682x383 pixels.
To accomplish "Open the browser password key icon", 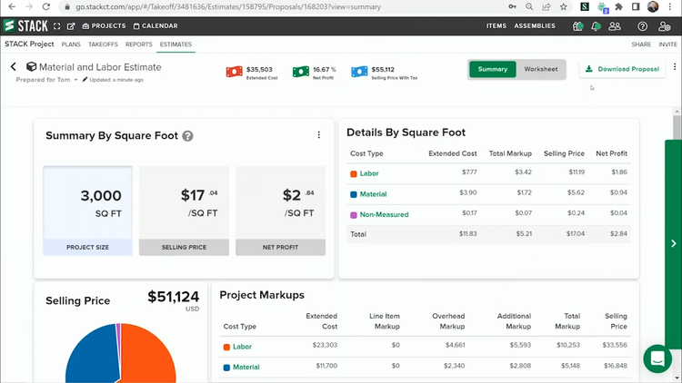I will [512, 6].
